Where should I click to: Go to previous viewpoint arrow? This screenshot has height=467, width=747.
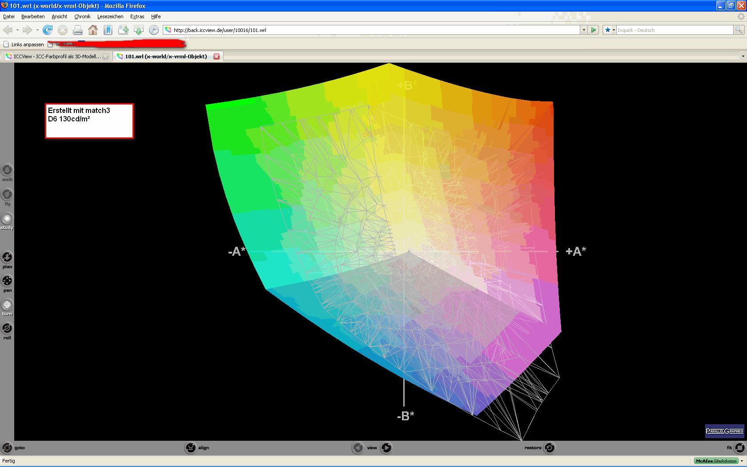tap(357, 448)
